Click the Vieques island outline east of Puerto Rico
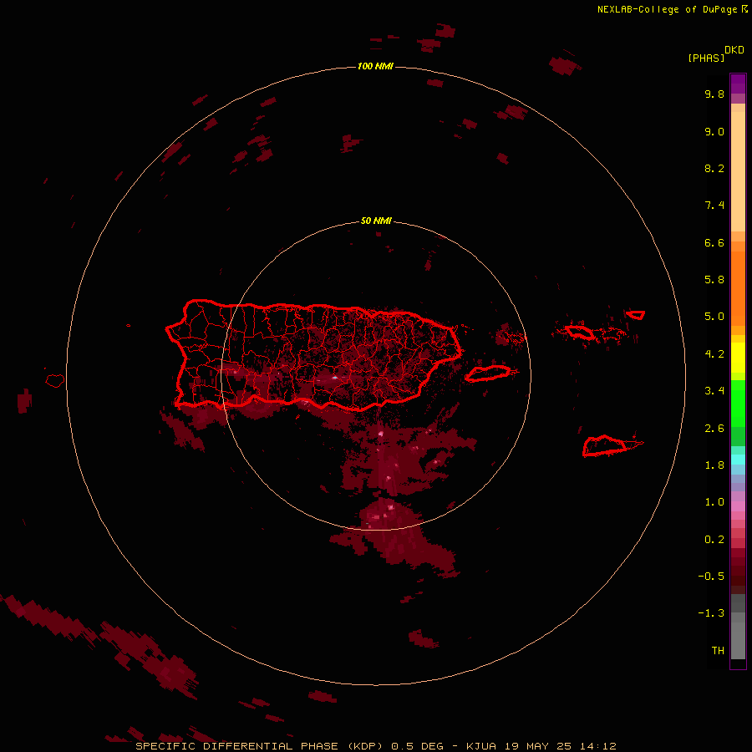 tap(487, 373)
